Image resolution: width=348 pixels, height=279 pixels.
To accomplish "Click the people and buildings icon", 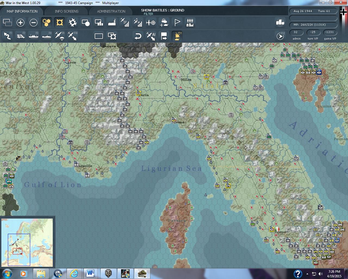I will pyautogui.click(x=190, y=23).
